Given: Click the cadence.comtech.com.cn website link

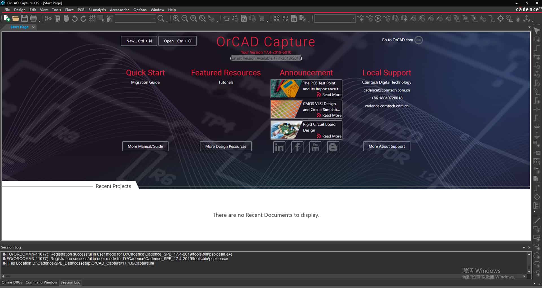Looking at the screenshot, I should [387, 106].
